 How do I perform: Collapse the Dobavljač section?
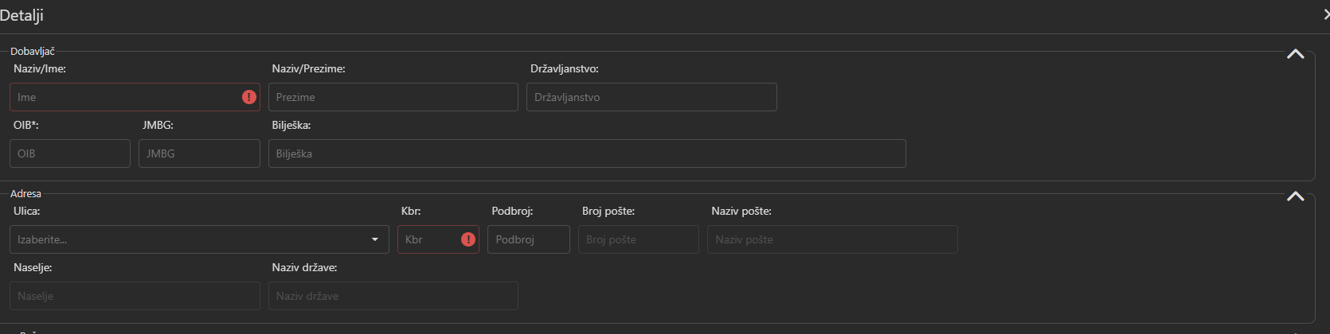tap(1295, 54)
